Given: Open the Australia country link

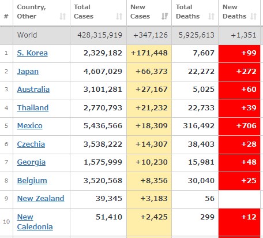Looking at the screenshot, I should click(x=33, y=90).
